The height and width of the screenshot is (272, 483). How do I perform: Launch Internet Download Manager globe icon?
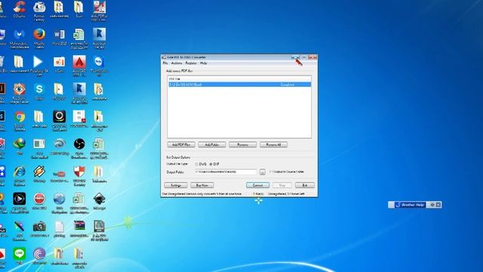(20, 144)
